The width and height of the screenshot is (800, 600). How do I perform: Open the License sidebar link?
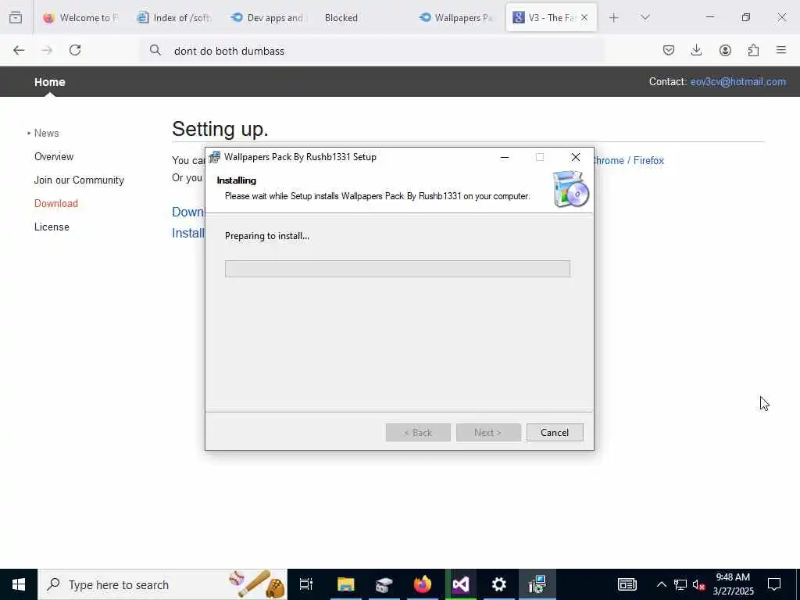point(52,227)
